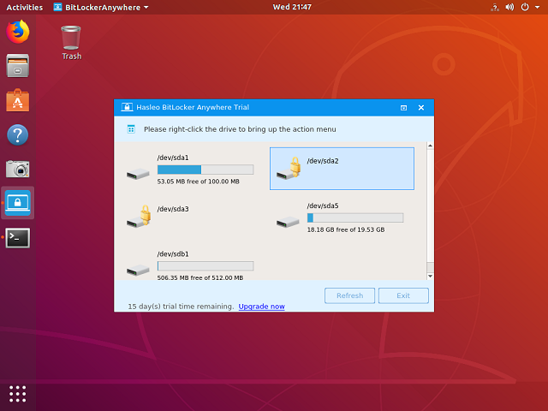Click the BitLocker Anywhere title bar logo

point(127,108)
